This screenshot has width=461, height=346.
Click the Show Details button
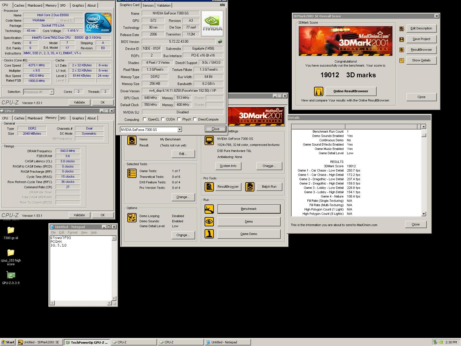(421, 61)
